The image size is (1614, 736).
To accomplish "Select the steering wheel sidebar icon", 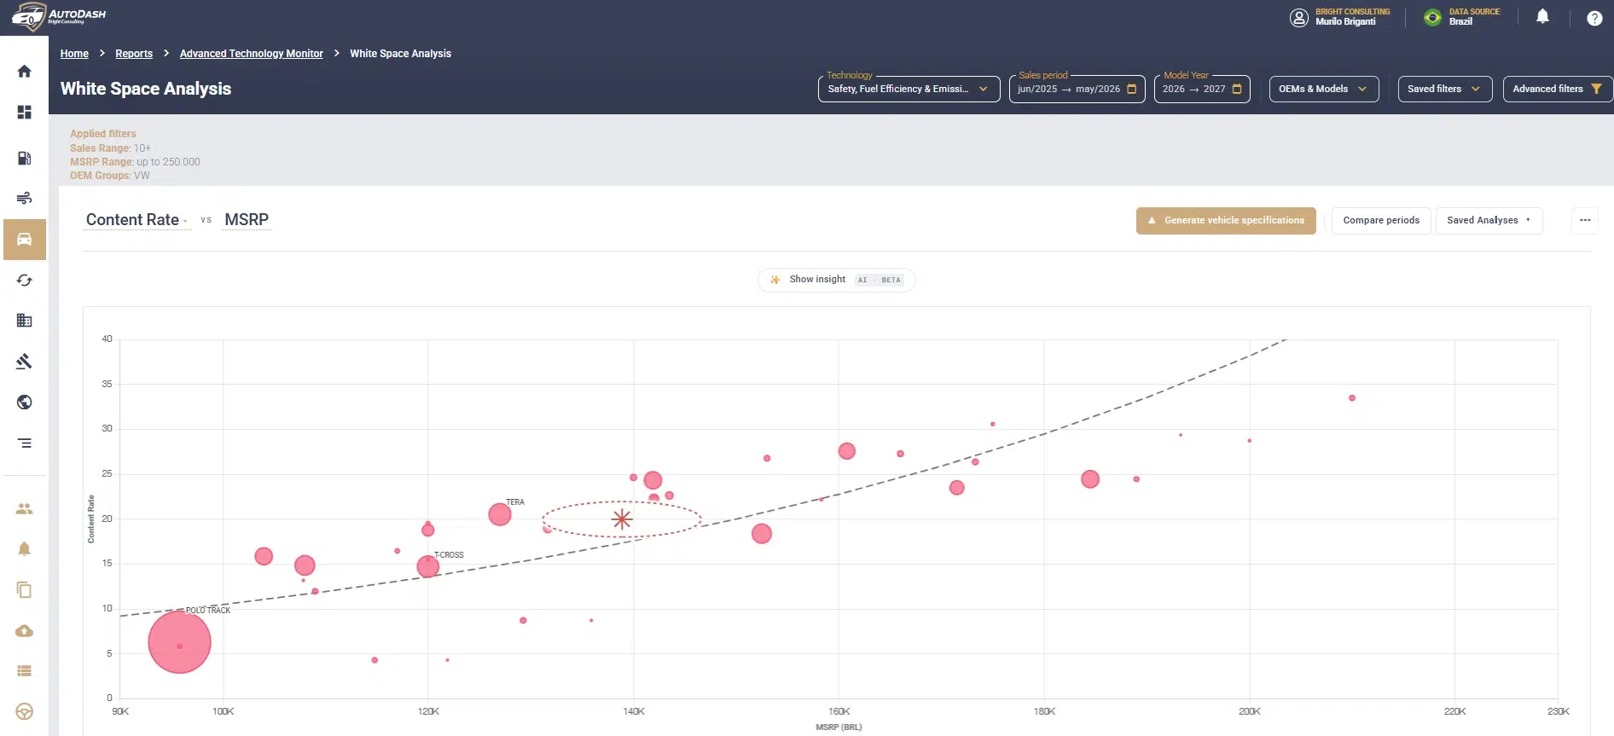I will click(x=24, y=712).
